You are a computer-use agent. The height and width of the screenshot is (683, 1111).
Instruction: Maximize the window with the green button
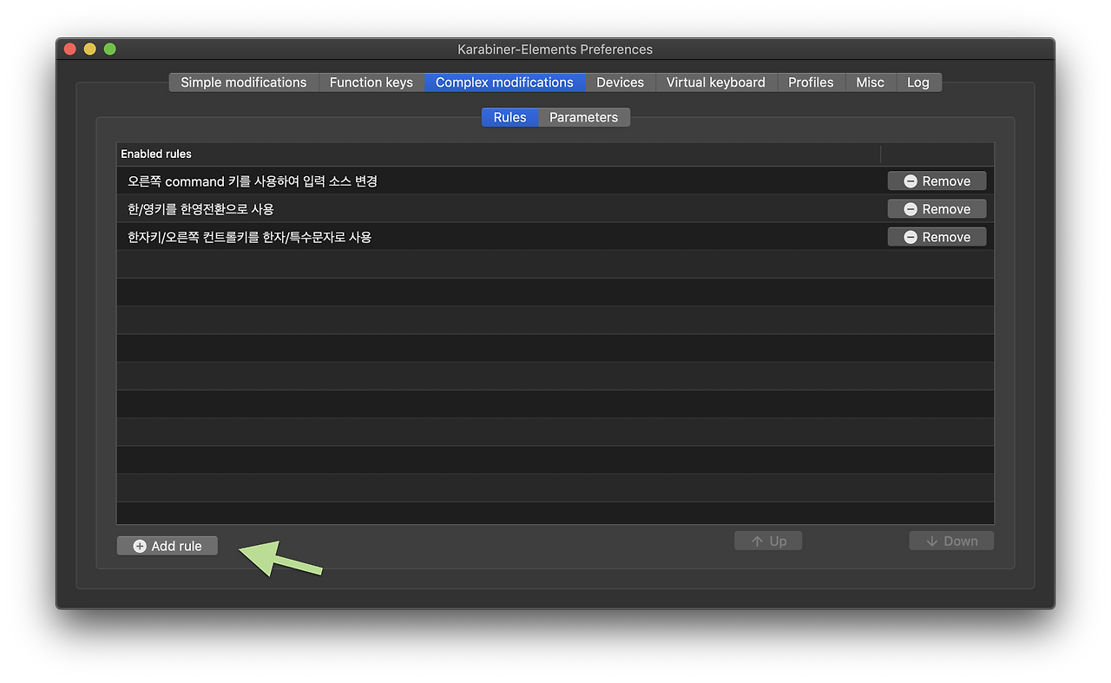tap(110, 49)
